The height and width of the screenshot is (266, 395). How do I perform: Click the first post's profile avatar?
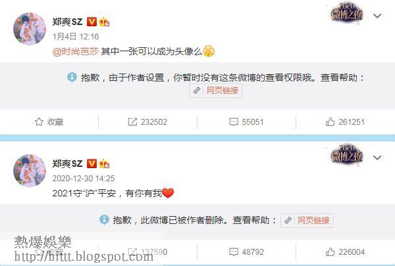point(30,29)
